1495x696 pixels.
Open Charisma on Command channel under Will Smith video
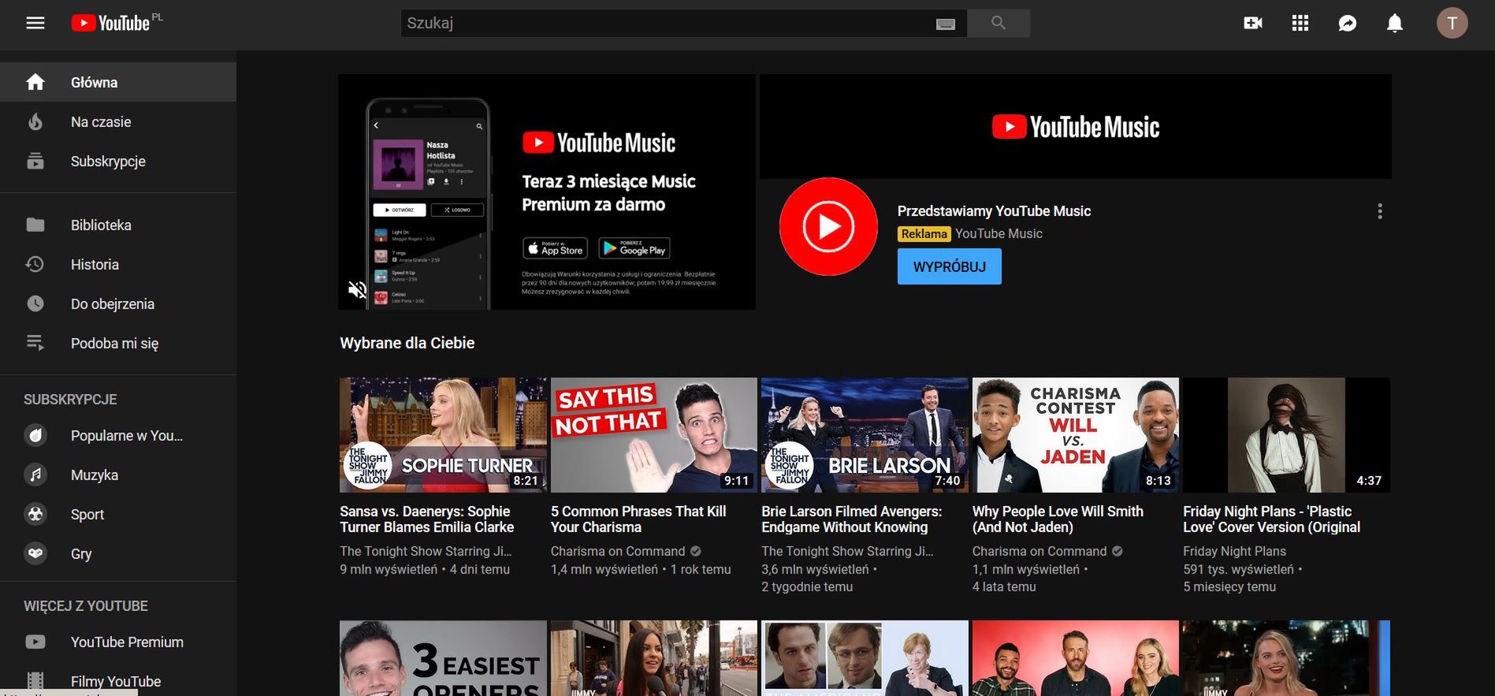coord(1039,551)
